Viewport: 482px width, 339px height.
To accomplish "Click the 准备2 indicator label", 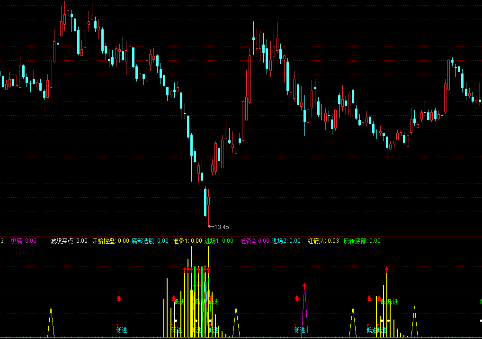I will coord(255,241).
